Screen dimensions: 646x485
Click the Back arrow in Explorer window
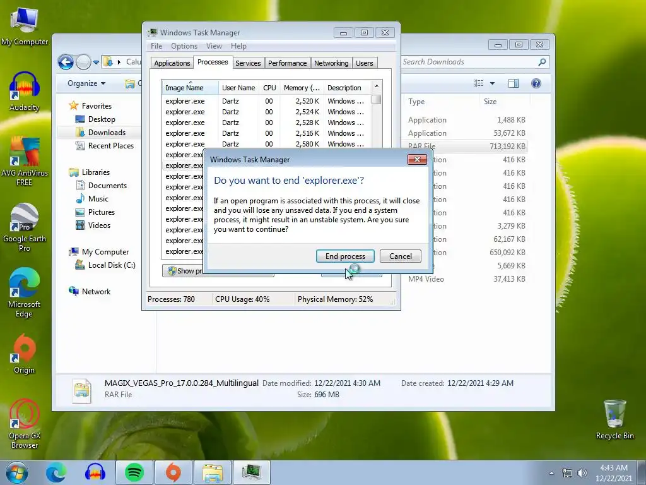click(66, 63)
